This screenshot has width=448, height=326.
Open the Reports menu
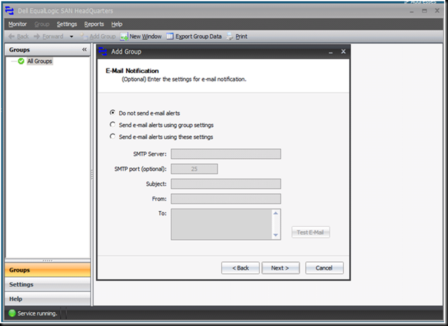(x=94, y=24)
